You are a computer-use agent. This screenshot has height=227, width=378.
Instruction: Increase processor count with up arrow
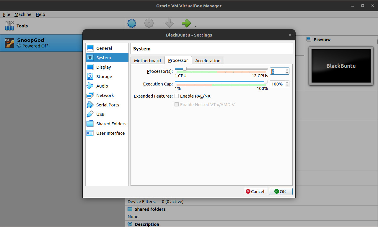[287, 70]
